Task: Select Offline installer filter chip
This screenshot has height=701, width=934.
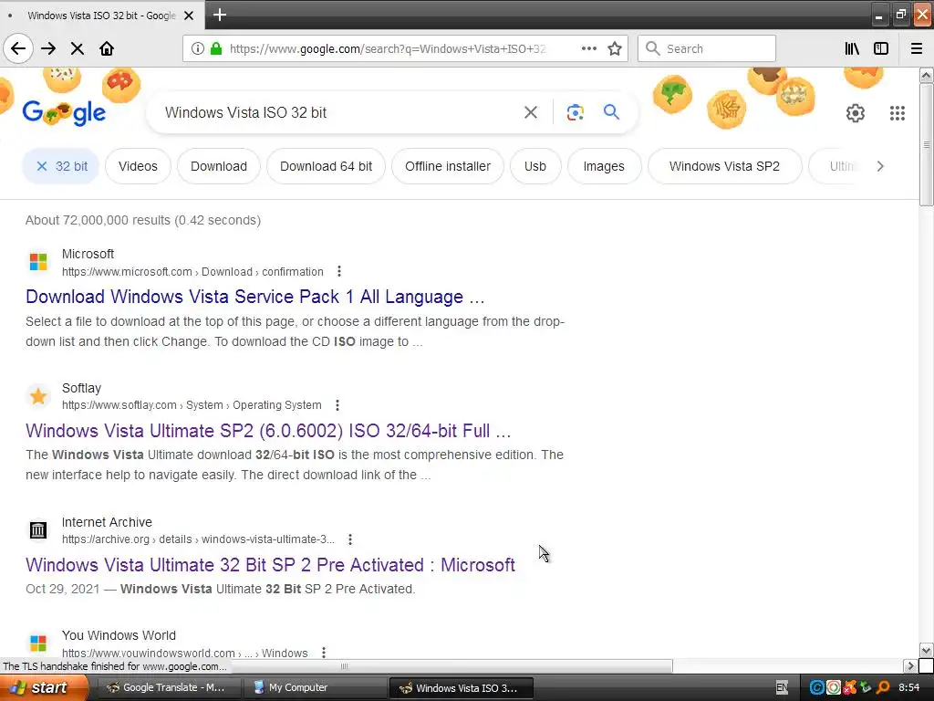Action: pyautogui.click(x=448, y=166)
